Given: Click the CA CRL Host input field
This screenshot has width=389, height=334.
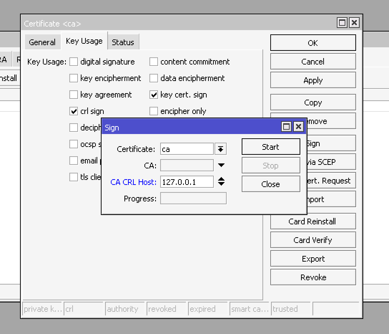Looking at the screenshot, I should (x=187, y=182).
